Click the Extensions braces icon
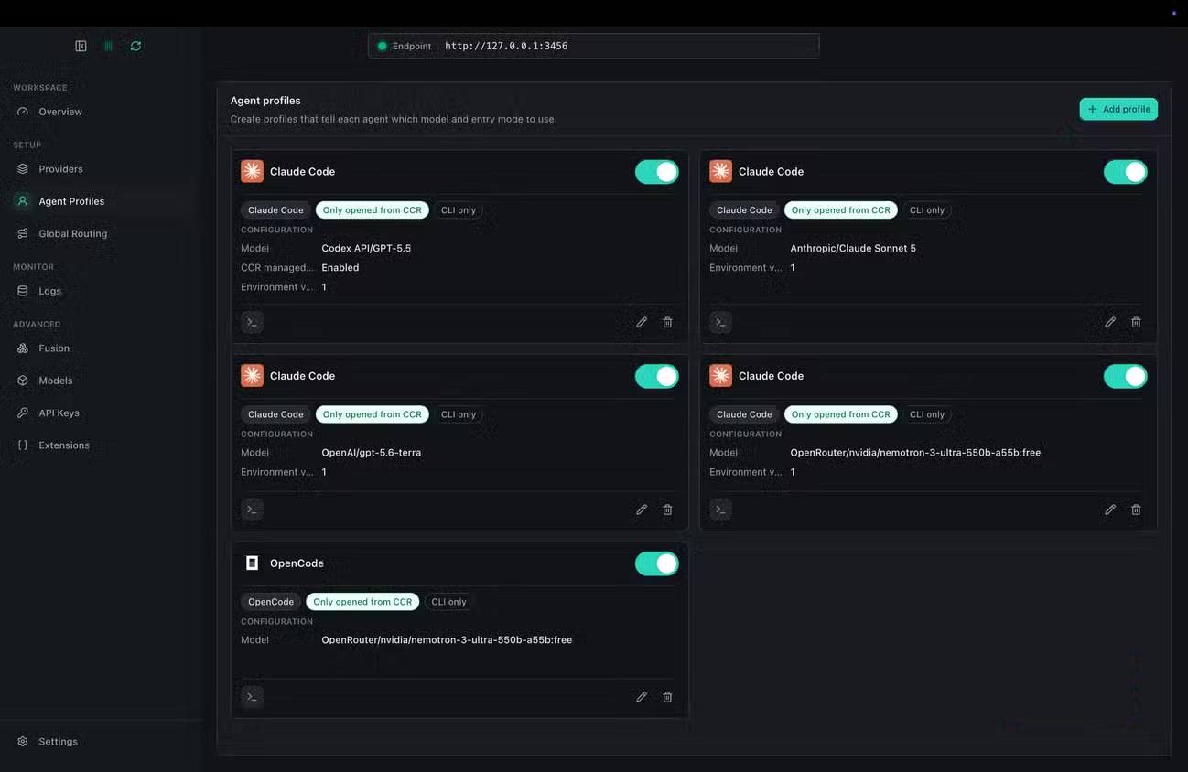Viewport: 1188px width, 772px height. [23, 445]
